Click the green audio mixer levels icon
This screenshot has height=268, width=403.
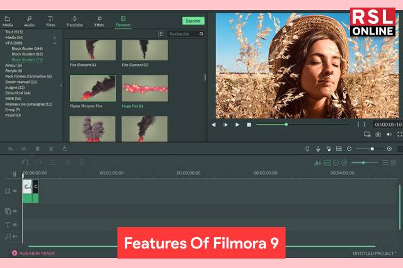[318, 163]
